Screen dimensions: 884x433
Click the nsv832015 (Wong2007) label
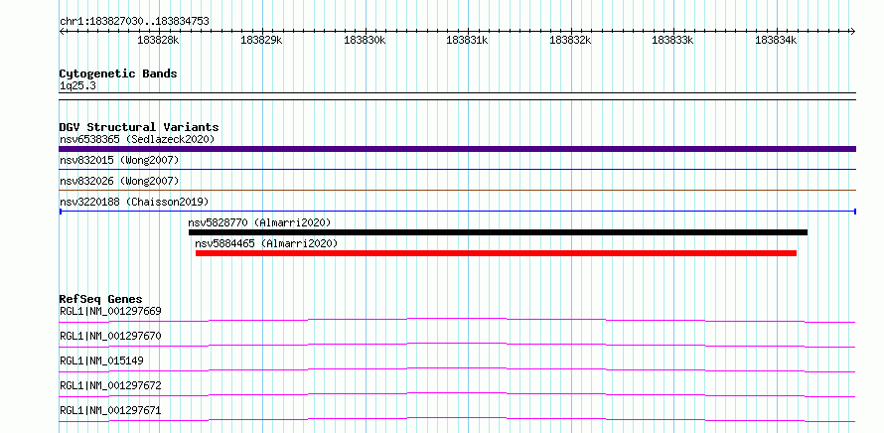click(119, 161)
